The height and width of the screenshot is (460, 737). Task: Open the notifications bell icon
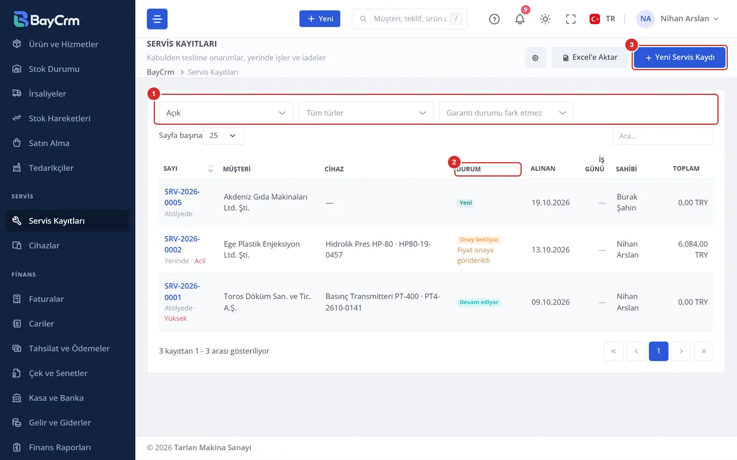(520, 19)
